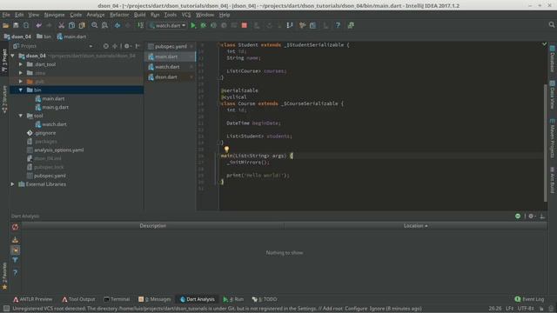Toggle the Favorites tool window stripe button
Image resolution: width=557 pixels, height=313 pixels.
pyautogui.click(x=4, y=276)
